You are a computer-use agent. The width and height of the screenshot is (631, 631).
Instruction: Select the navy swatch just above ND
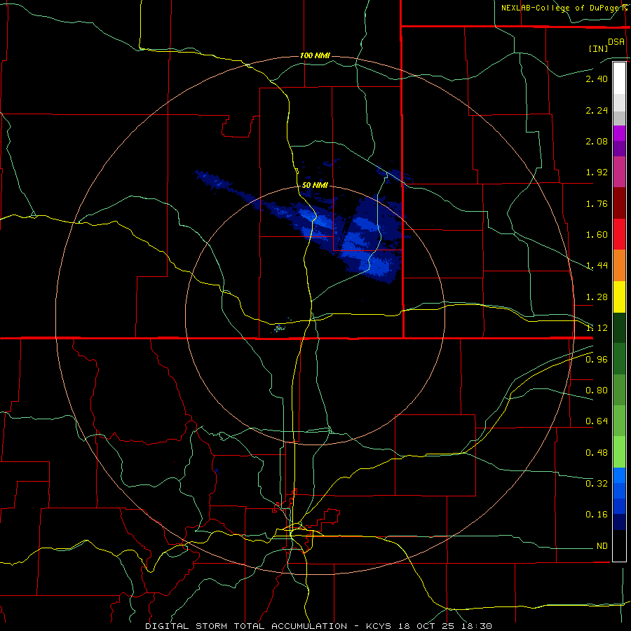[619, 522]
